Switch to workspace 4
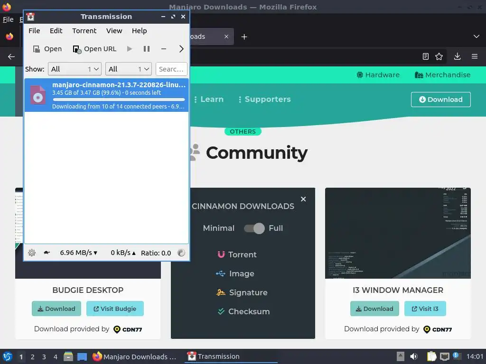Image resolution: width=486 pixels, height=364 pixels. (x=56, y=357)
